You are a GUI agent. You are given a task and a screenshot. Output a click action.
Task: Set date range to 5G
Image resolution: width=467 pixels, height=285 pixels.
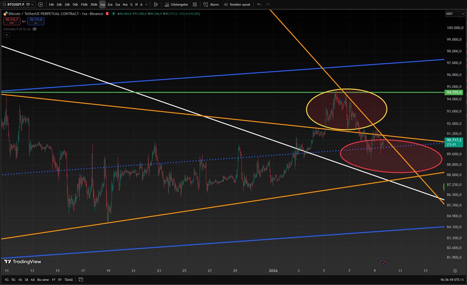click(13, 280)
